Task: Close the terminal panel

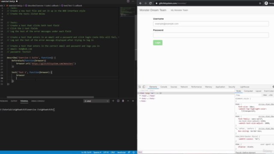Action: coord(133,101)
